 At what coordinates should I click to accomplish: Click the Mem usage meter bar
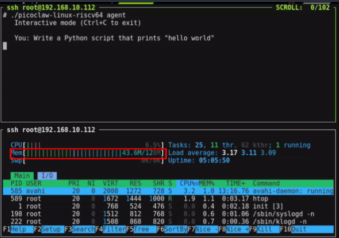tap(87, 153)
